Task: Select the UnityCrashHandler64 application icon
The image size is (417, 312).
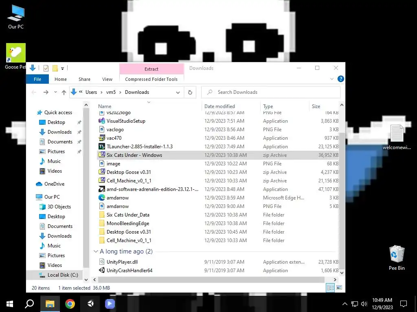Action: [x=101, y=270]
